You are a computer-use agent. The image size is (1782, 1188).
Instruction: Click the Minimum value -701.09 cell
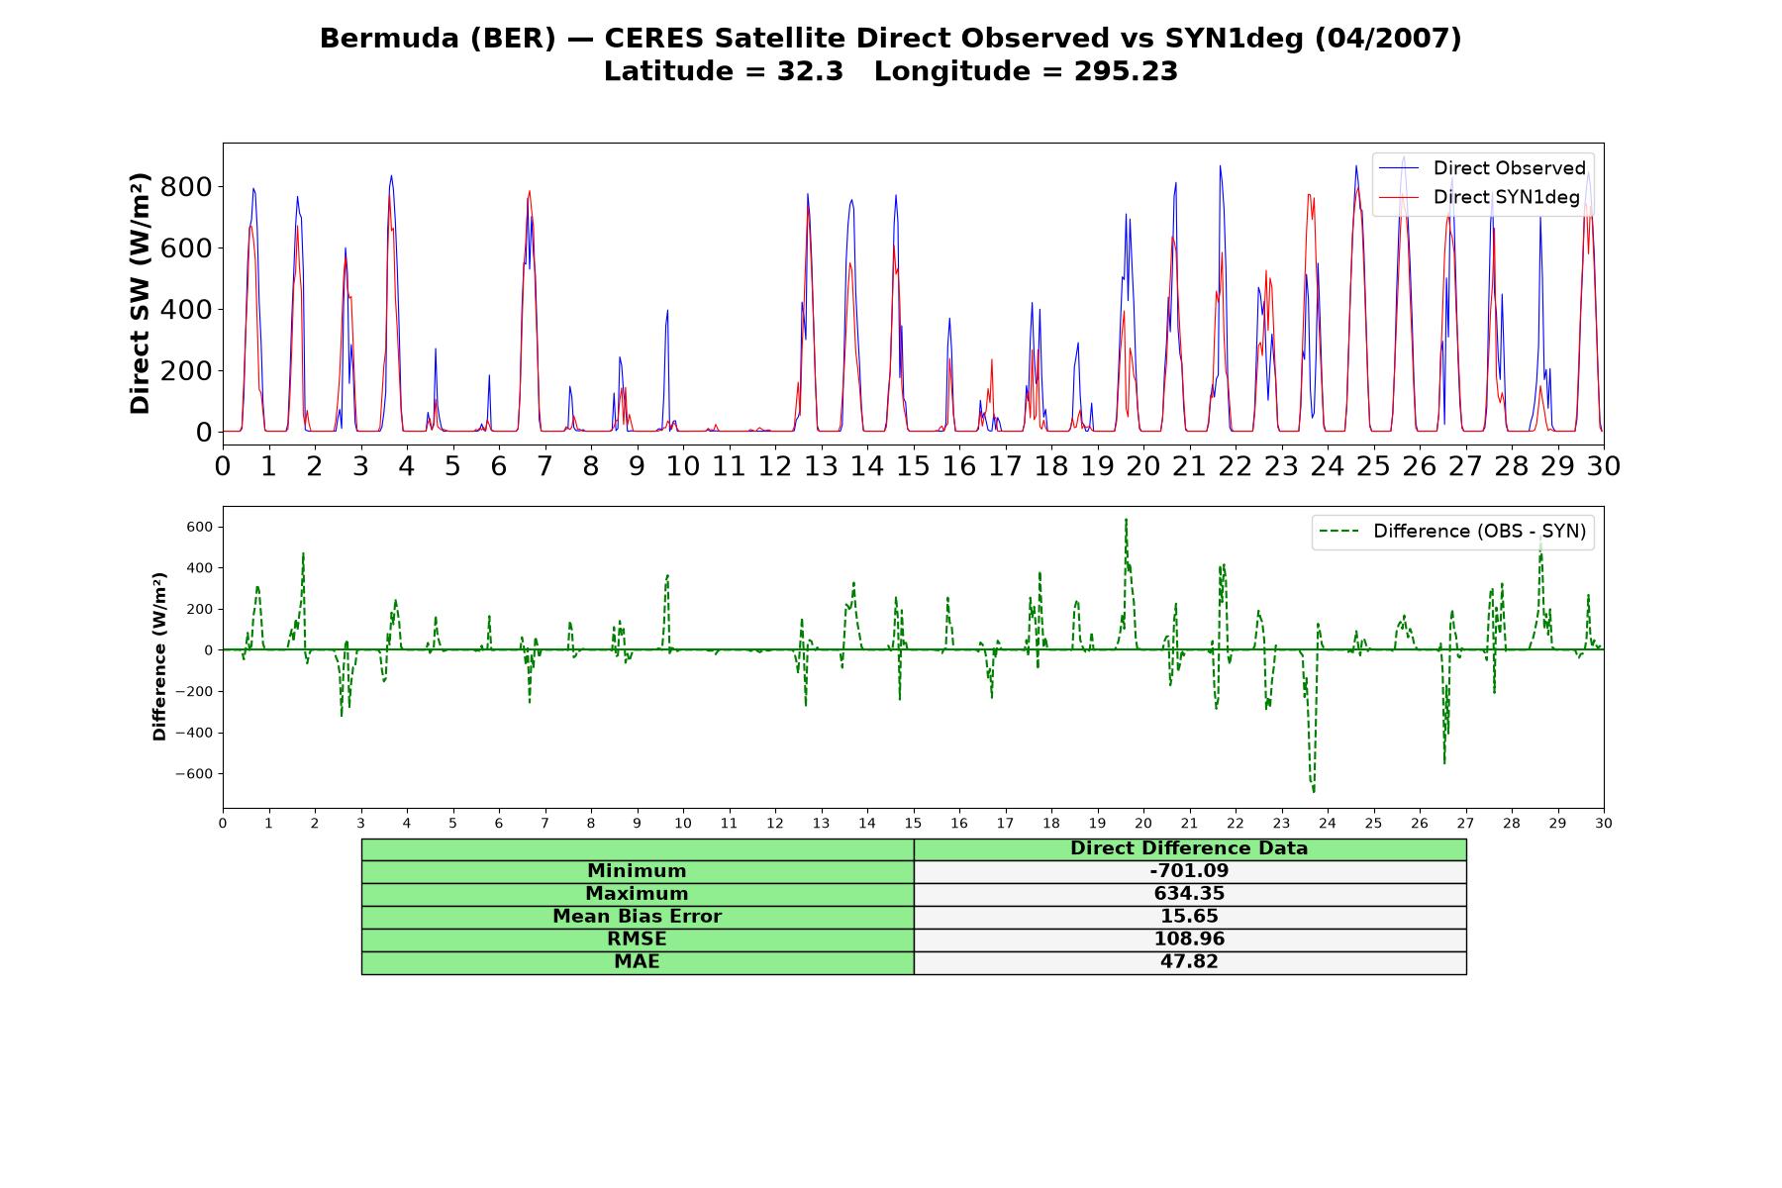tap(1190, 871)
